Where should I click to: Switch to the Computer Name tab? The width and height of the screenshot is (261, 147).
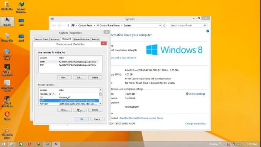tap(41, 39)
